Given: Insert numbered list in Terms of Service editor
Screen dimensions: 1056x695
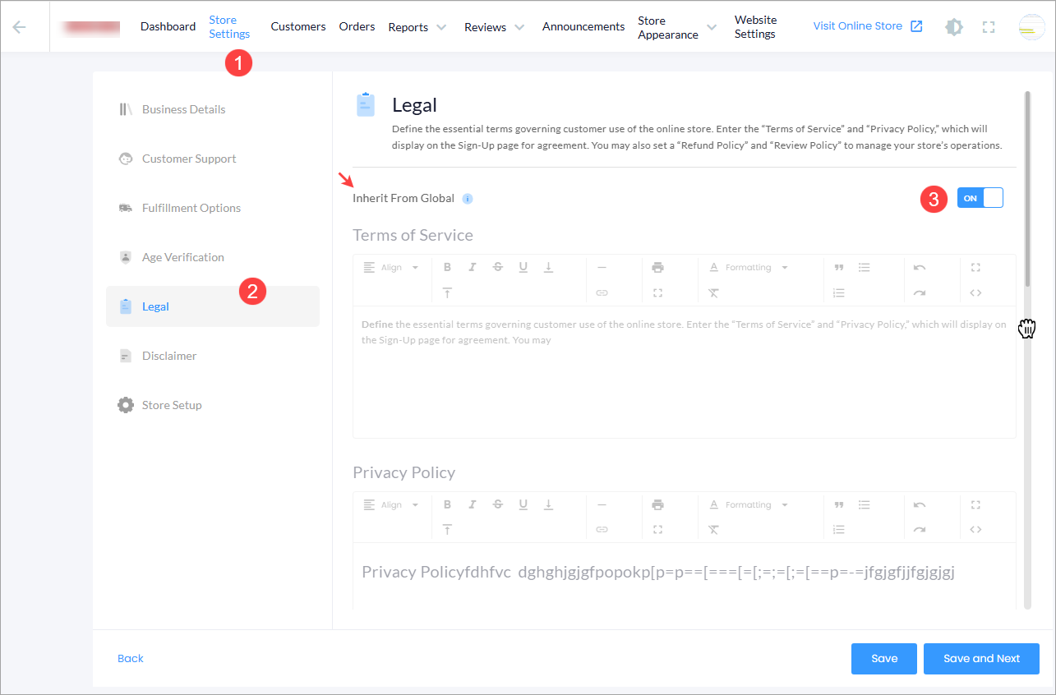Looking at the screenshot, I should [x=839, y=292].
